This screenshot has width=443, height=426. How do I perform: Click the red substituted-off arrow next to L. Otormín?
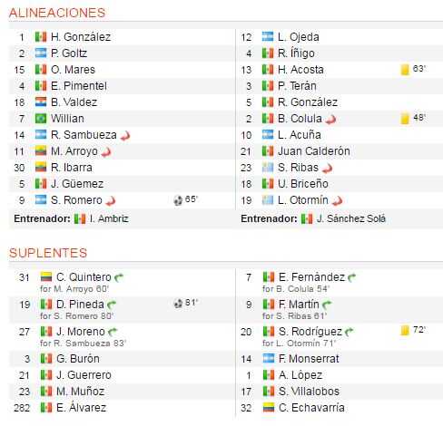click(x=337, y=200)
